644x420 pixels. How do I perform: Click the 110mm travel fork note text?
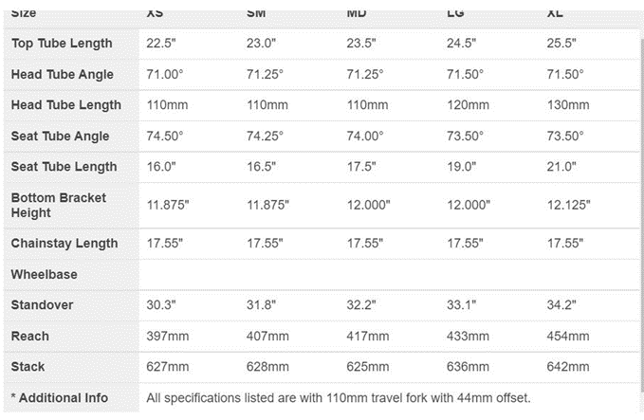point(339,398)
